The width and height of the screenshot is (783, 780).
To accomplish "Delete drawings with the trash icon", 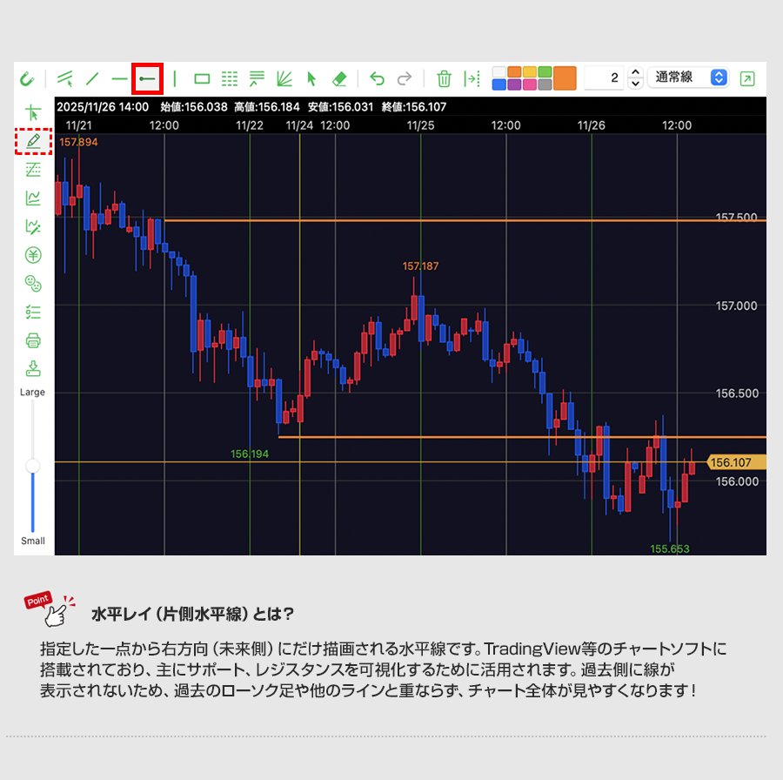I will click(x=444, y=78).
